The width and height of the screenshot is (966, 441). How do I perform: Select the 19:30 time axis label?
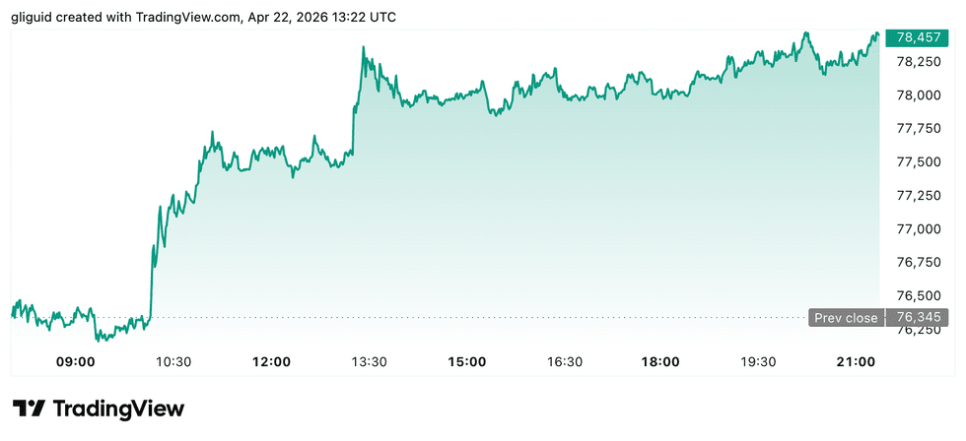click(x=758, y=361)
